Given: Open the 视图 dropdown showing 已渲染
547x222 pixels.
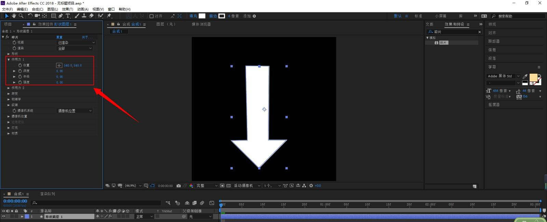Looking at the screenshot, I should coord(76,43).
